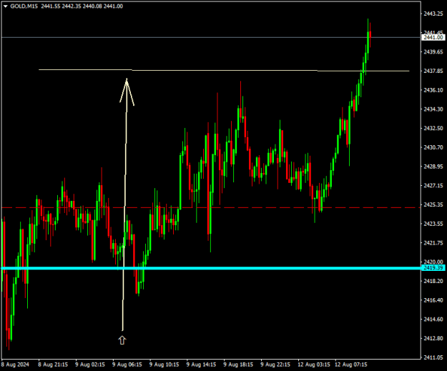
Task: Click the 2418.20 price axis label
Action: point(433,281)
